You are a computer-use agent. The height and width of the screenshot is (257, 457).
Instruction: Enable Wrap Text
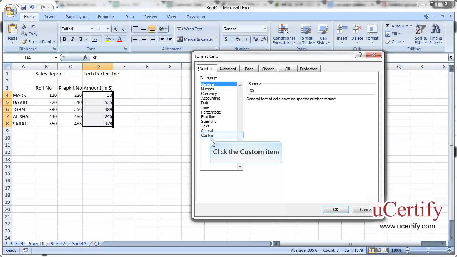pos(190,29)
